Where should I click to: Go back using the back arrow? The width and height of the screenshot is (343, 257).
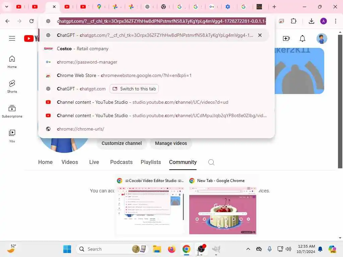[x=7, y=21]
